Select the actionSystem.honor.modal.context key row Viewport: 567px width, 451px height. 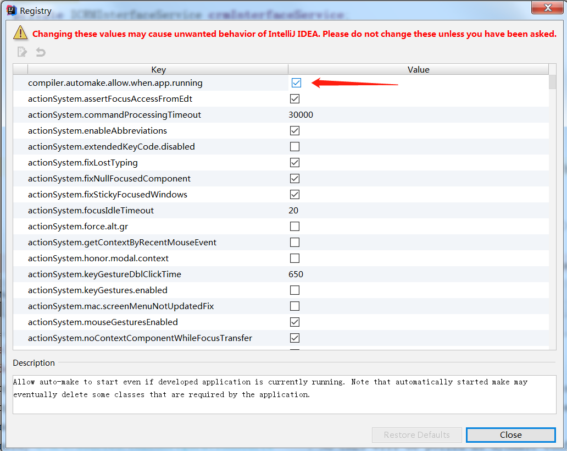pos(98,258)
